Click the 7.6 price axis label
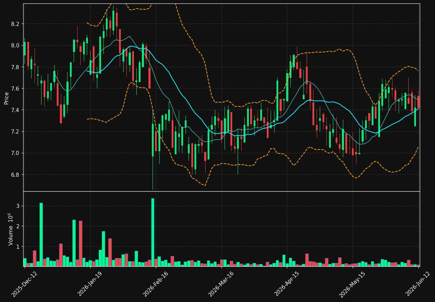This screenshot has height=302, width=435. [15, 89]
